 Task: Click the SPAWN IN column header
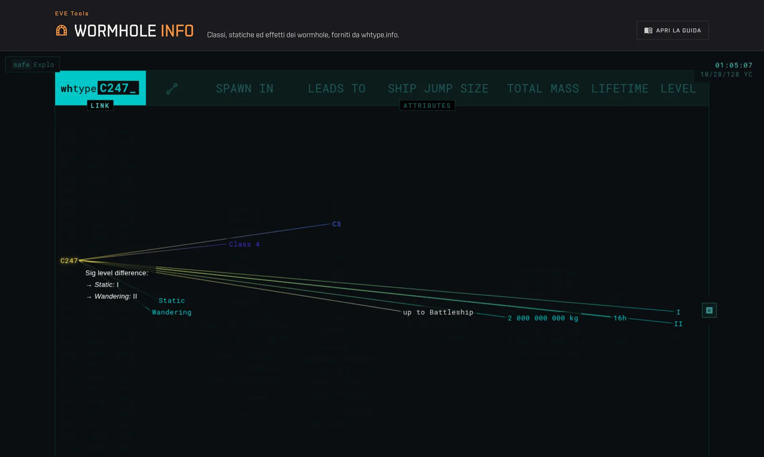tap(244, 88)
